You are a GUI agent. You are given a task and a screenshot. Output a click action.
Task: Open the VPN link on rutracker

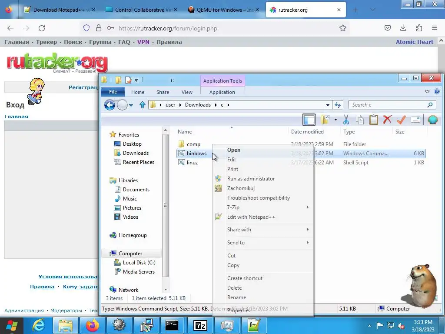point(143,42)
